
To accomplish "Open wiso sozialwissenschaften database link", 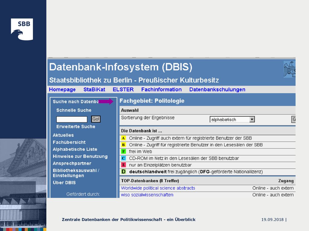I will pyautogui.click(x=147, y=195).
